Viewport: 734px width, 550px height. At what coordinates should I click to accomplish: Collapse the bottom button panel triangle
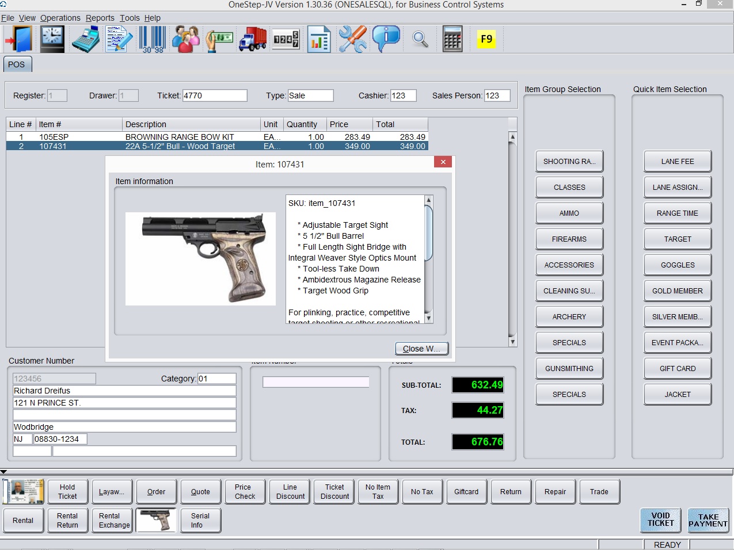tap(4, 472)
